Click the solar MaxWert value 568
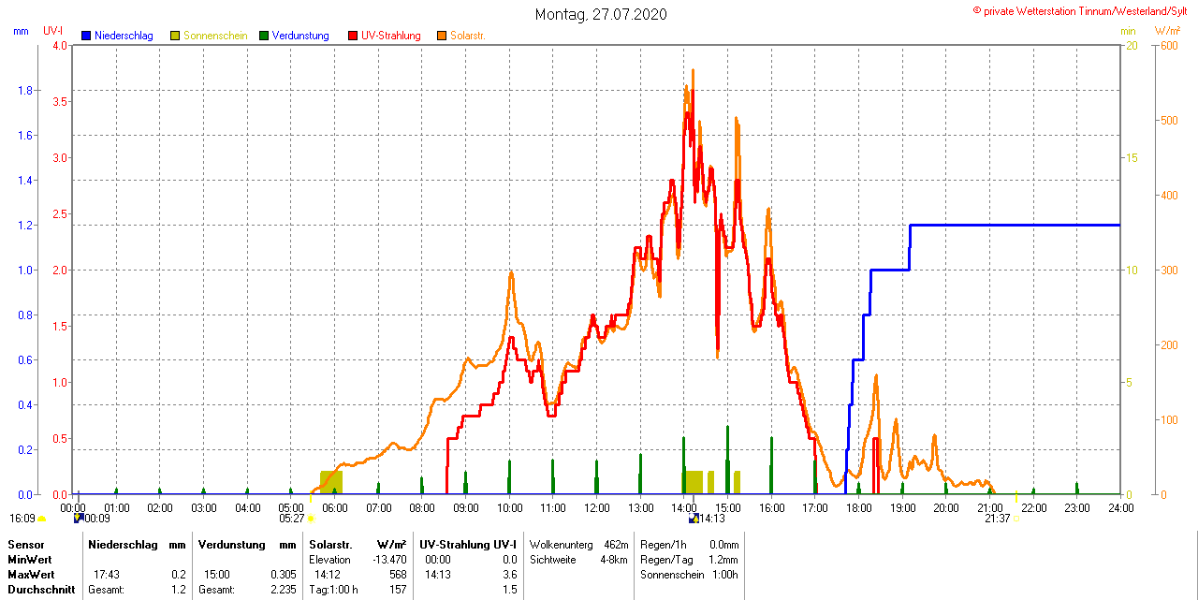 (x=398, y=574)
